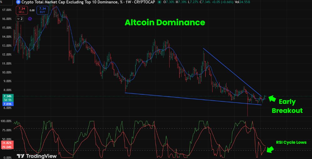312x159 pixels.
Task: Click the 0.00 spread value between SELL and BUY
Action: point(32,10)
